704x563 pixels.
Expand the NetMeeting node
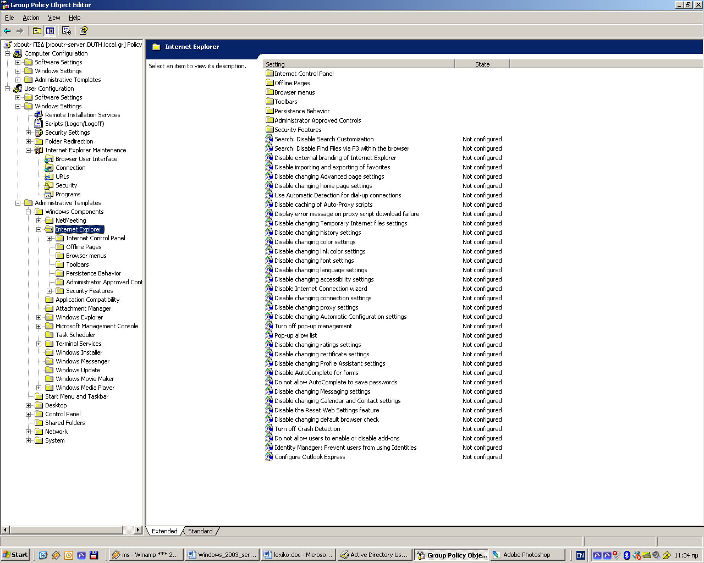[39, 220]
